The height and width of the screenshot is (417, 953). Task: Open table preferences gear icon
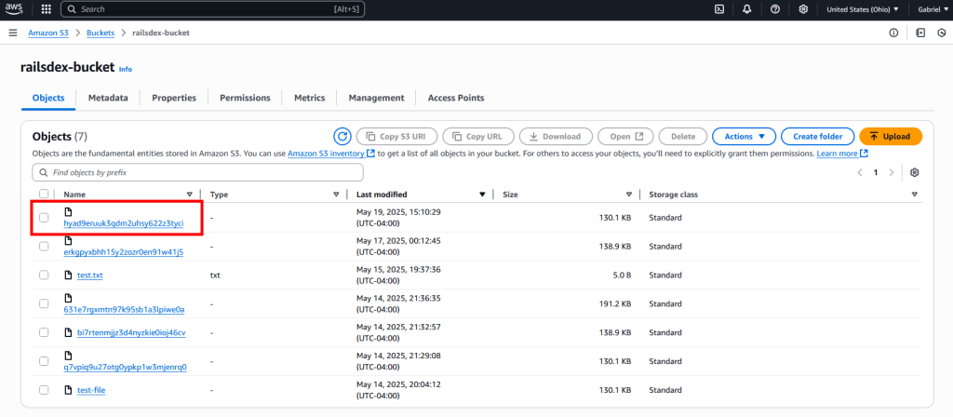(x=915, y=173)
